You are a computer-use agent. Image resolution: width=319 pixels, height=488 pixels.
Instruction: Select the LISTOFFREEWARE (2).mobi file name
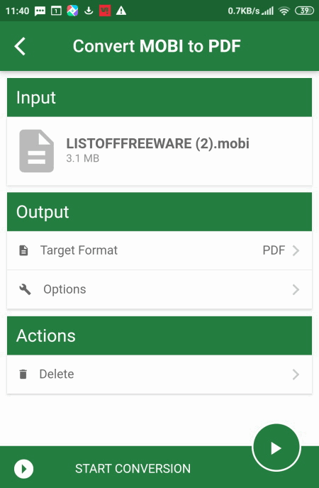click(157, 143)
